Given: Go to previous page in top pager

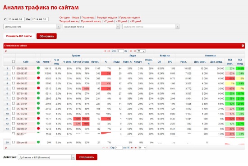Looking at the screenshot, I should [109, 51].
